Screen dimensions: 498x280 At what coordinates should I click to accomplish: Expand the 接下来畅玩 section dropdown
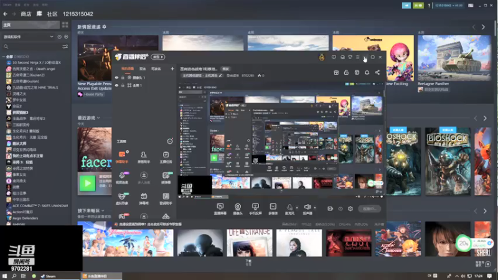[x=103, y=210]
